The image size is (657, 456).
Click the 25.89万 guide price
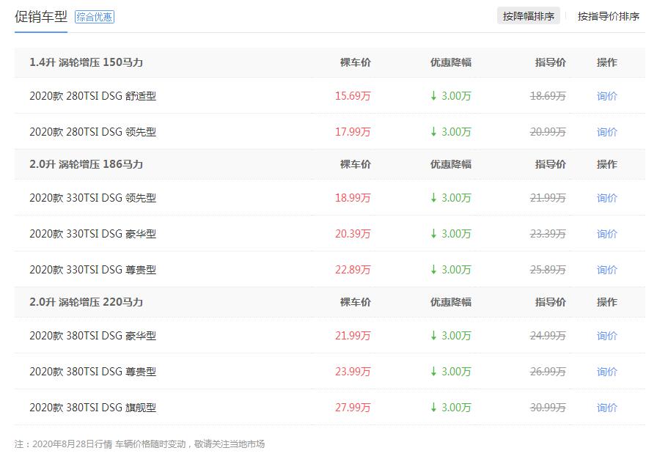(x=548, y=270)
